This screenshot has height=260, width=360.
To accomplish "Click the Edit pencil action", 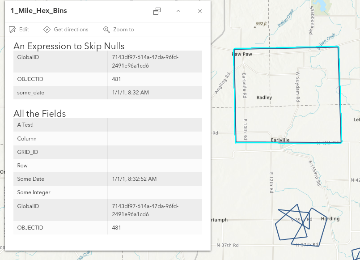I will click(19, 30).
